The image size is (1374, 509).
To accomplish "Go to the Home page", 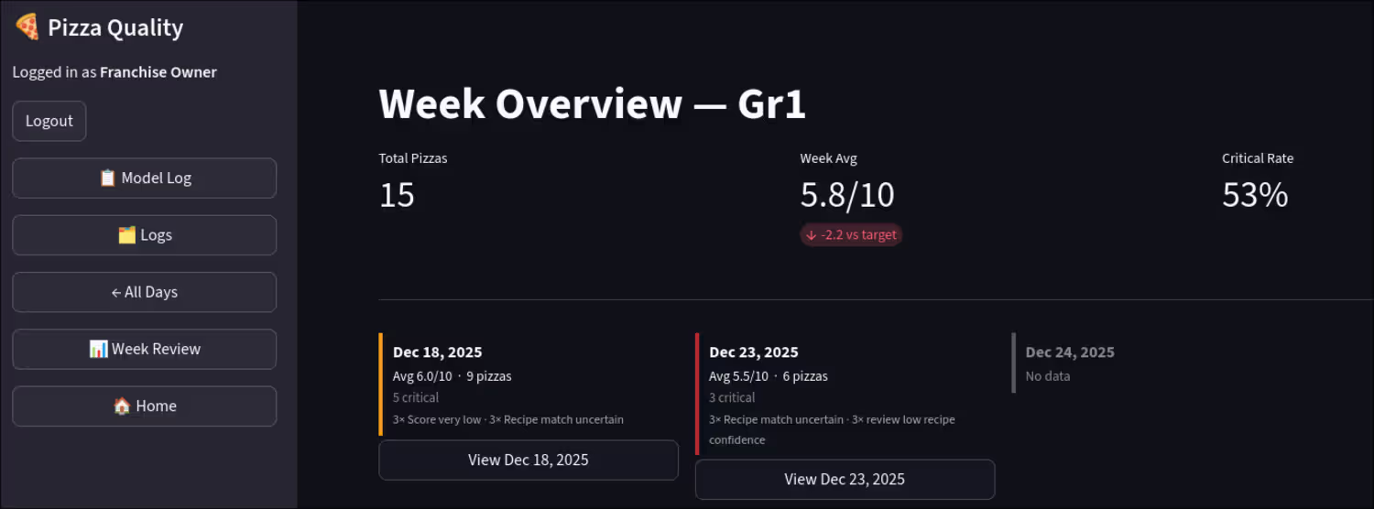I will tap(144, 406).
